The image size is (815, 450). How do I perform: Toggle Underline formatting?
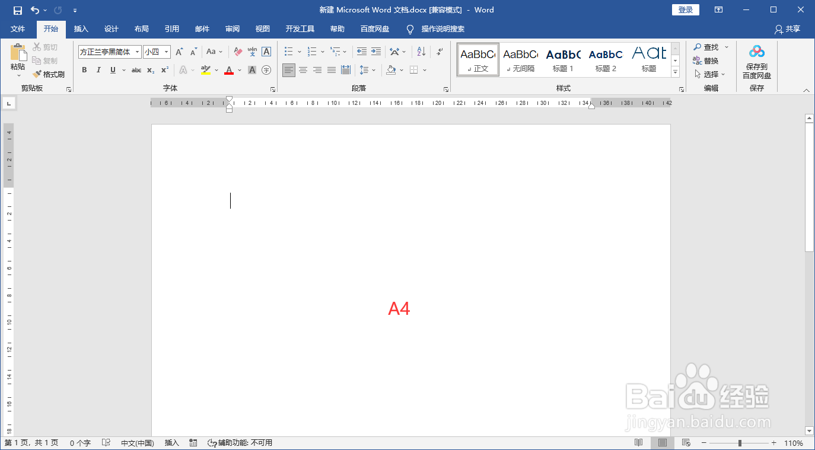pyautogui.click(x=113, y=70)
